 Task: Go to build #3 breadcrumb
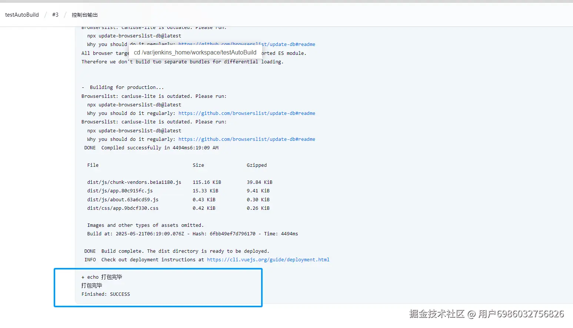click(55, 15)
